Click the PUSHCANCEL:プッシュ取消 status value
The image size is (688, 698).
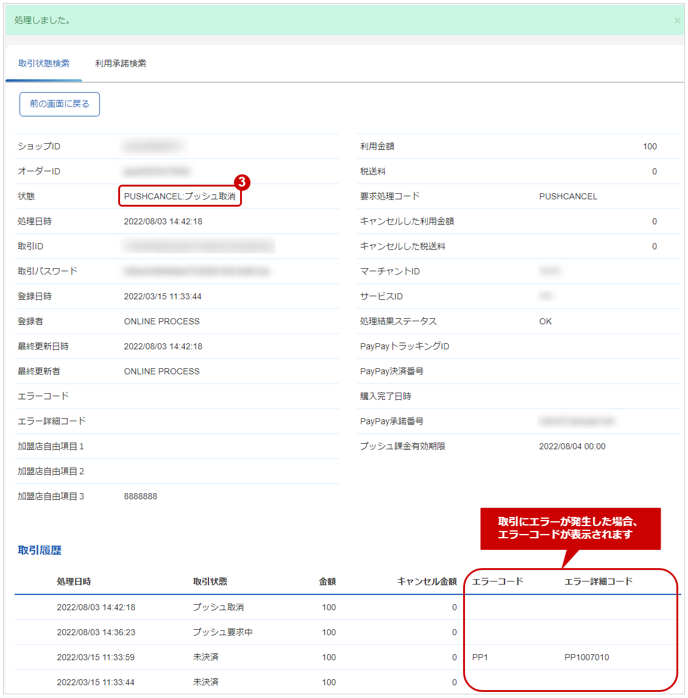(180, 196)
